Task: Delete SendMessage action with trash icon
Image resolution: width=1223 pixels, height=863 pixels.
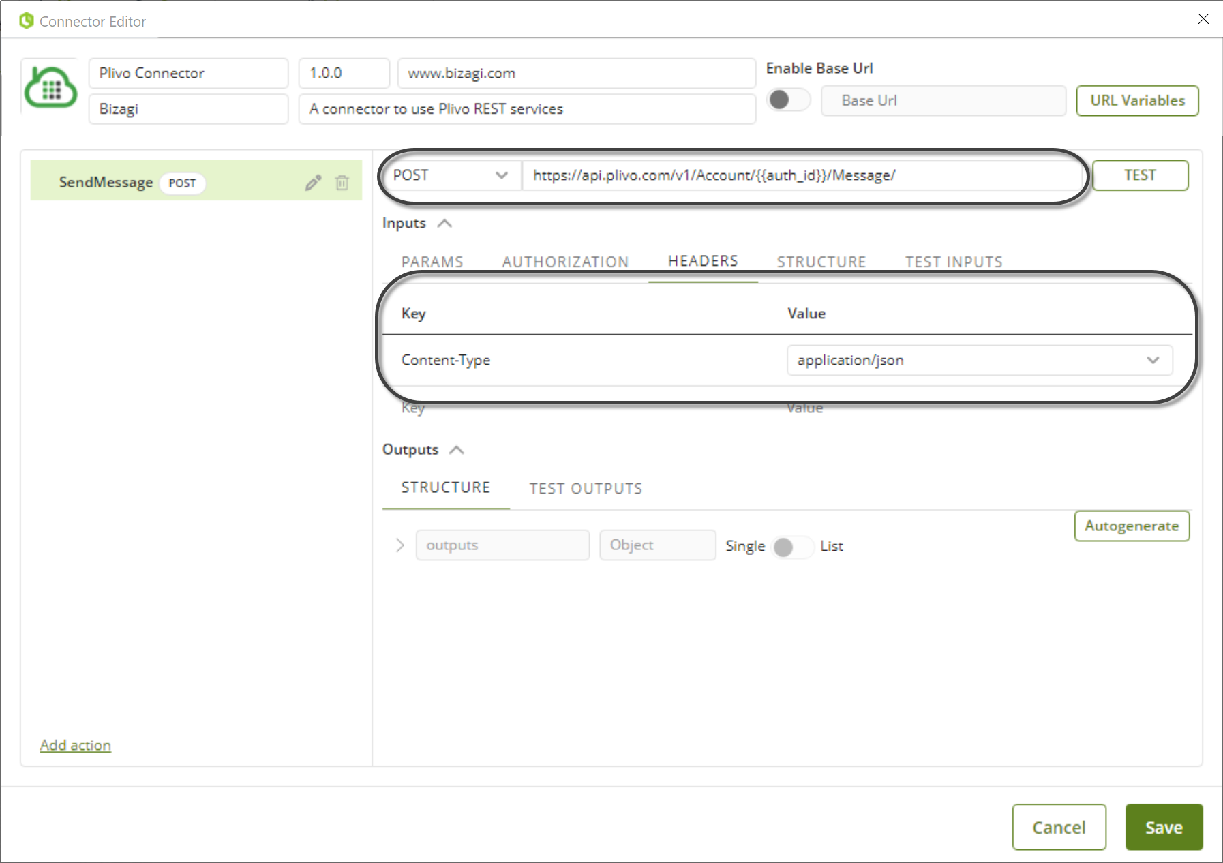Action: 342,183
